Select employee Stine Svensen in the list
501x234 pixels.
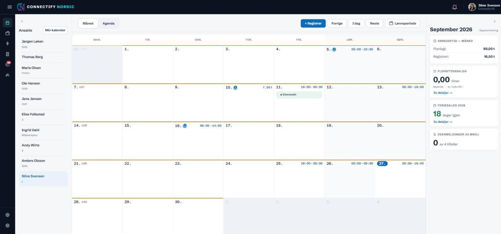tap(43, 178)
